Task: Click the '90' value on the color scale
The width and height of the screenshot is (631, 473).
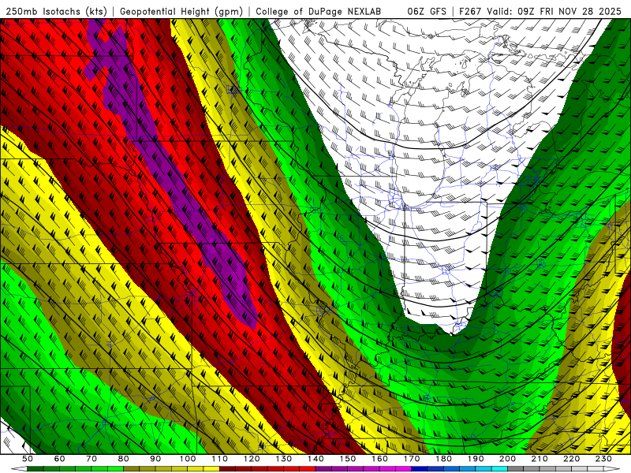Action: (155, 459)
